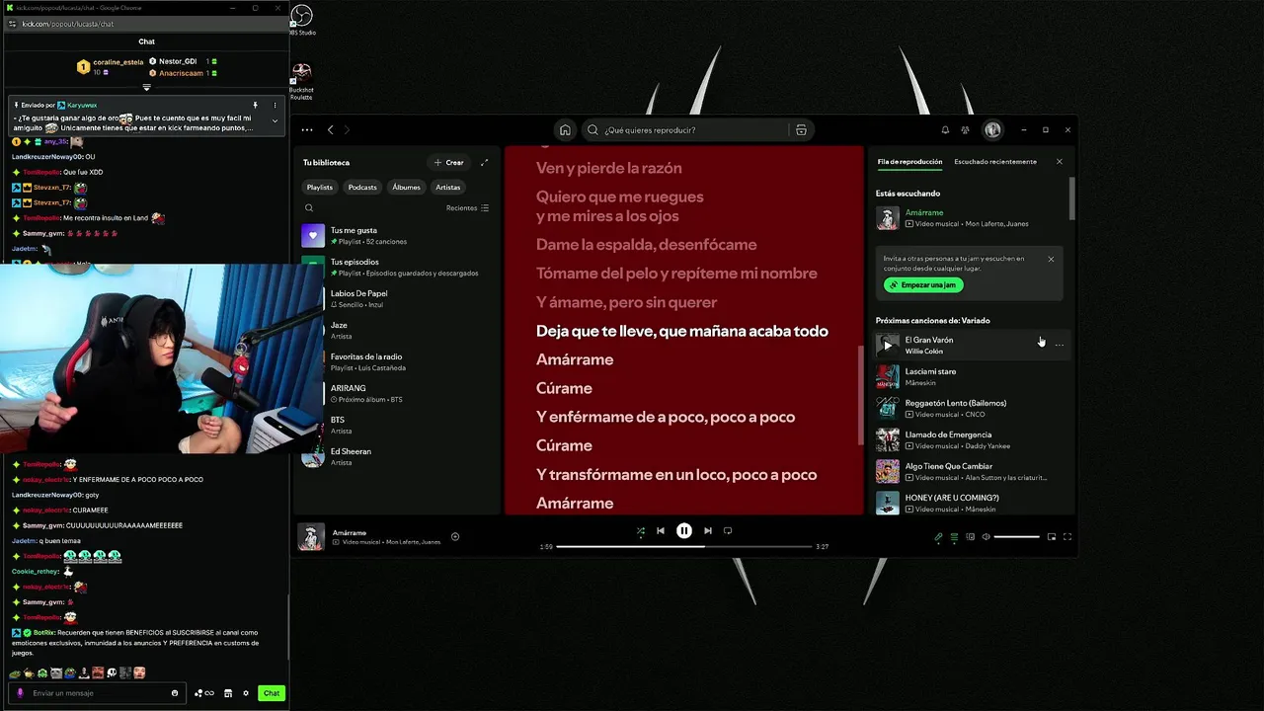Open more options for 'El Gran Varón'
This screenshot has height=711, width=1264.
pos(1060,345)
